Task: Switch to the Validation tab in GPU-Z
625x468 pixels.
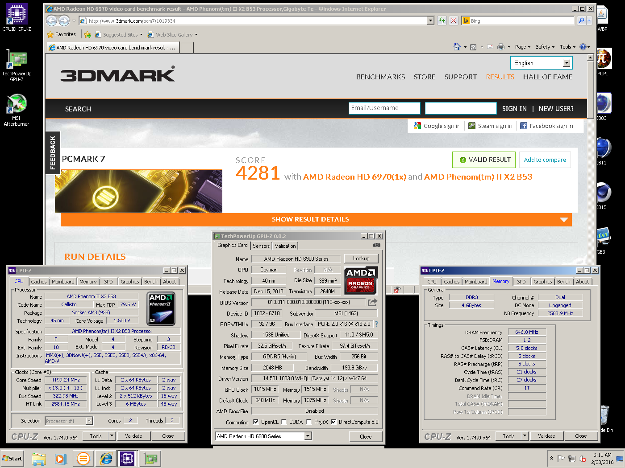Action: (x=285, y=246)
